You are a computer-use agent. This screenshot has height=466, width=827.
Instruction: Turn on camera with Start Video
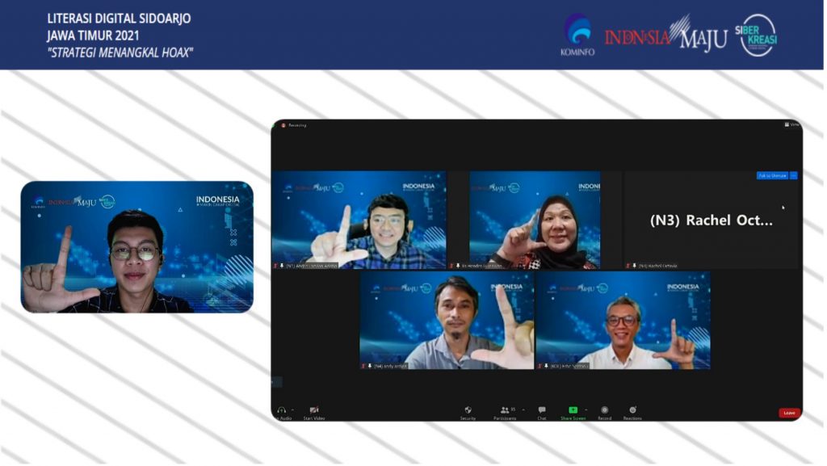click(314, 410)
